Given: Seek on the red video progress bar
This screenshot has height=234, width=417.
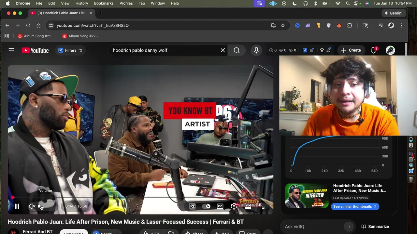Looking at the screenshot, I should pos(140,197).
